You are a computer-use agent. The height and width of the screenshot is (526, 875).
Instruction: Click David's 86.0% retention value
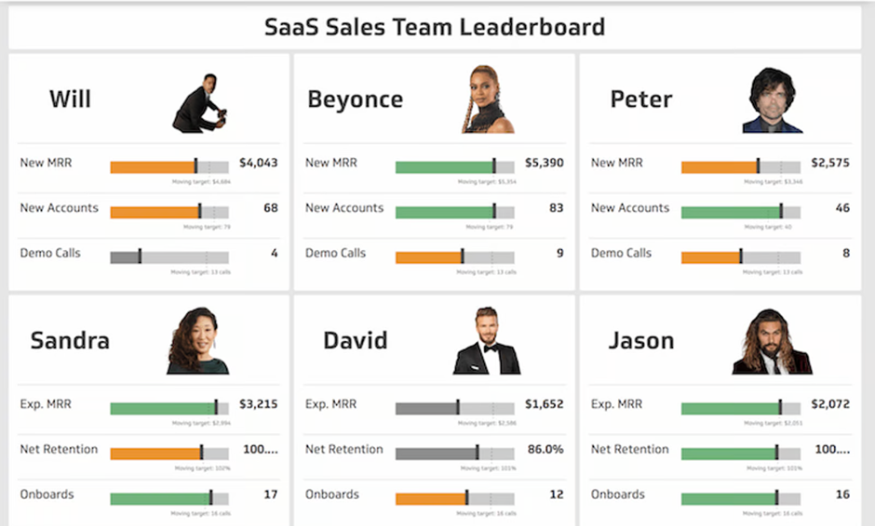pos(545,449)
